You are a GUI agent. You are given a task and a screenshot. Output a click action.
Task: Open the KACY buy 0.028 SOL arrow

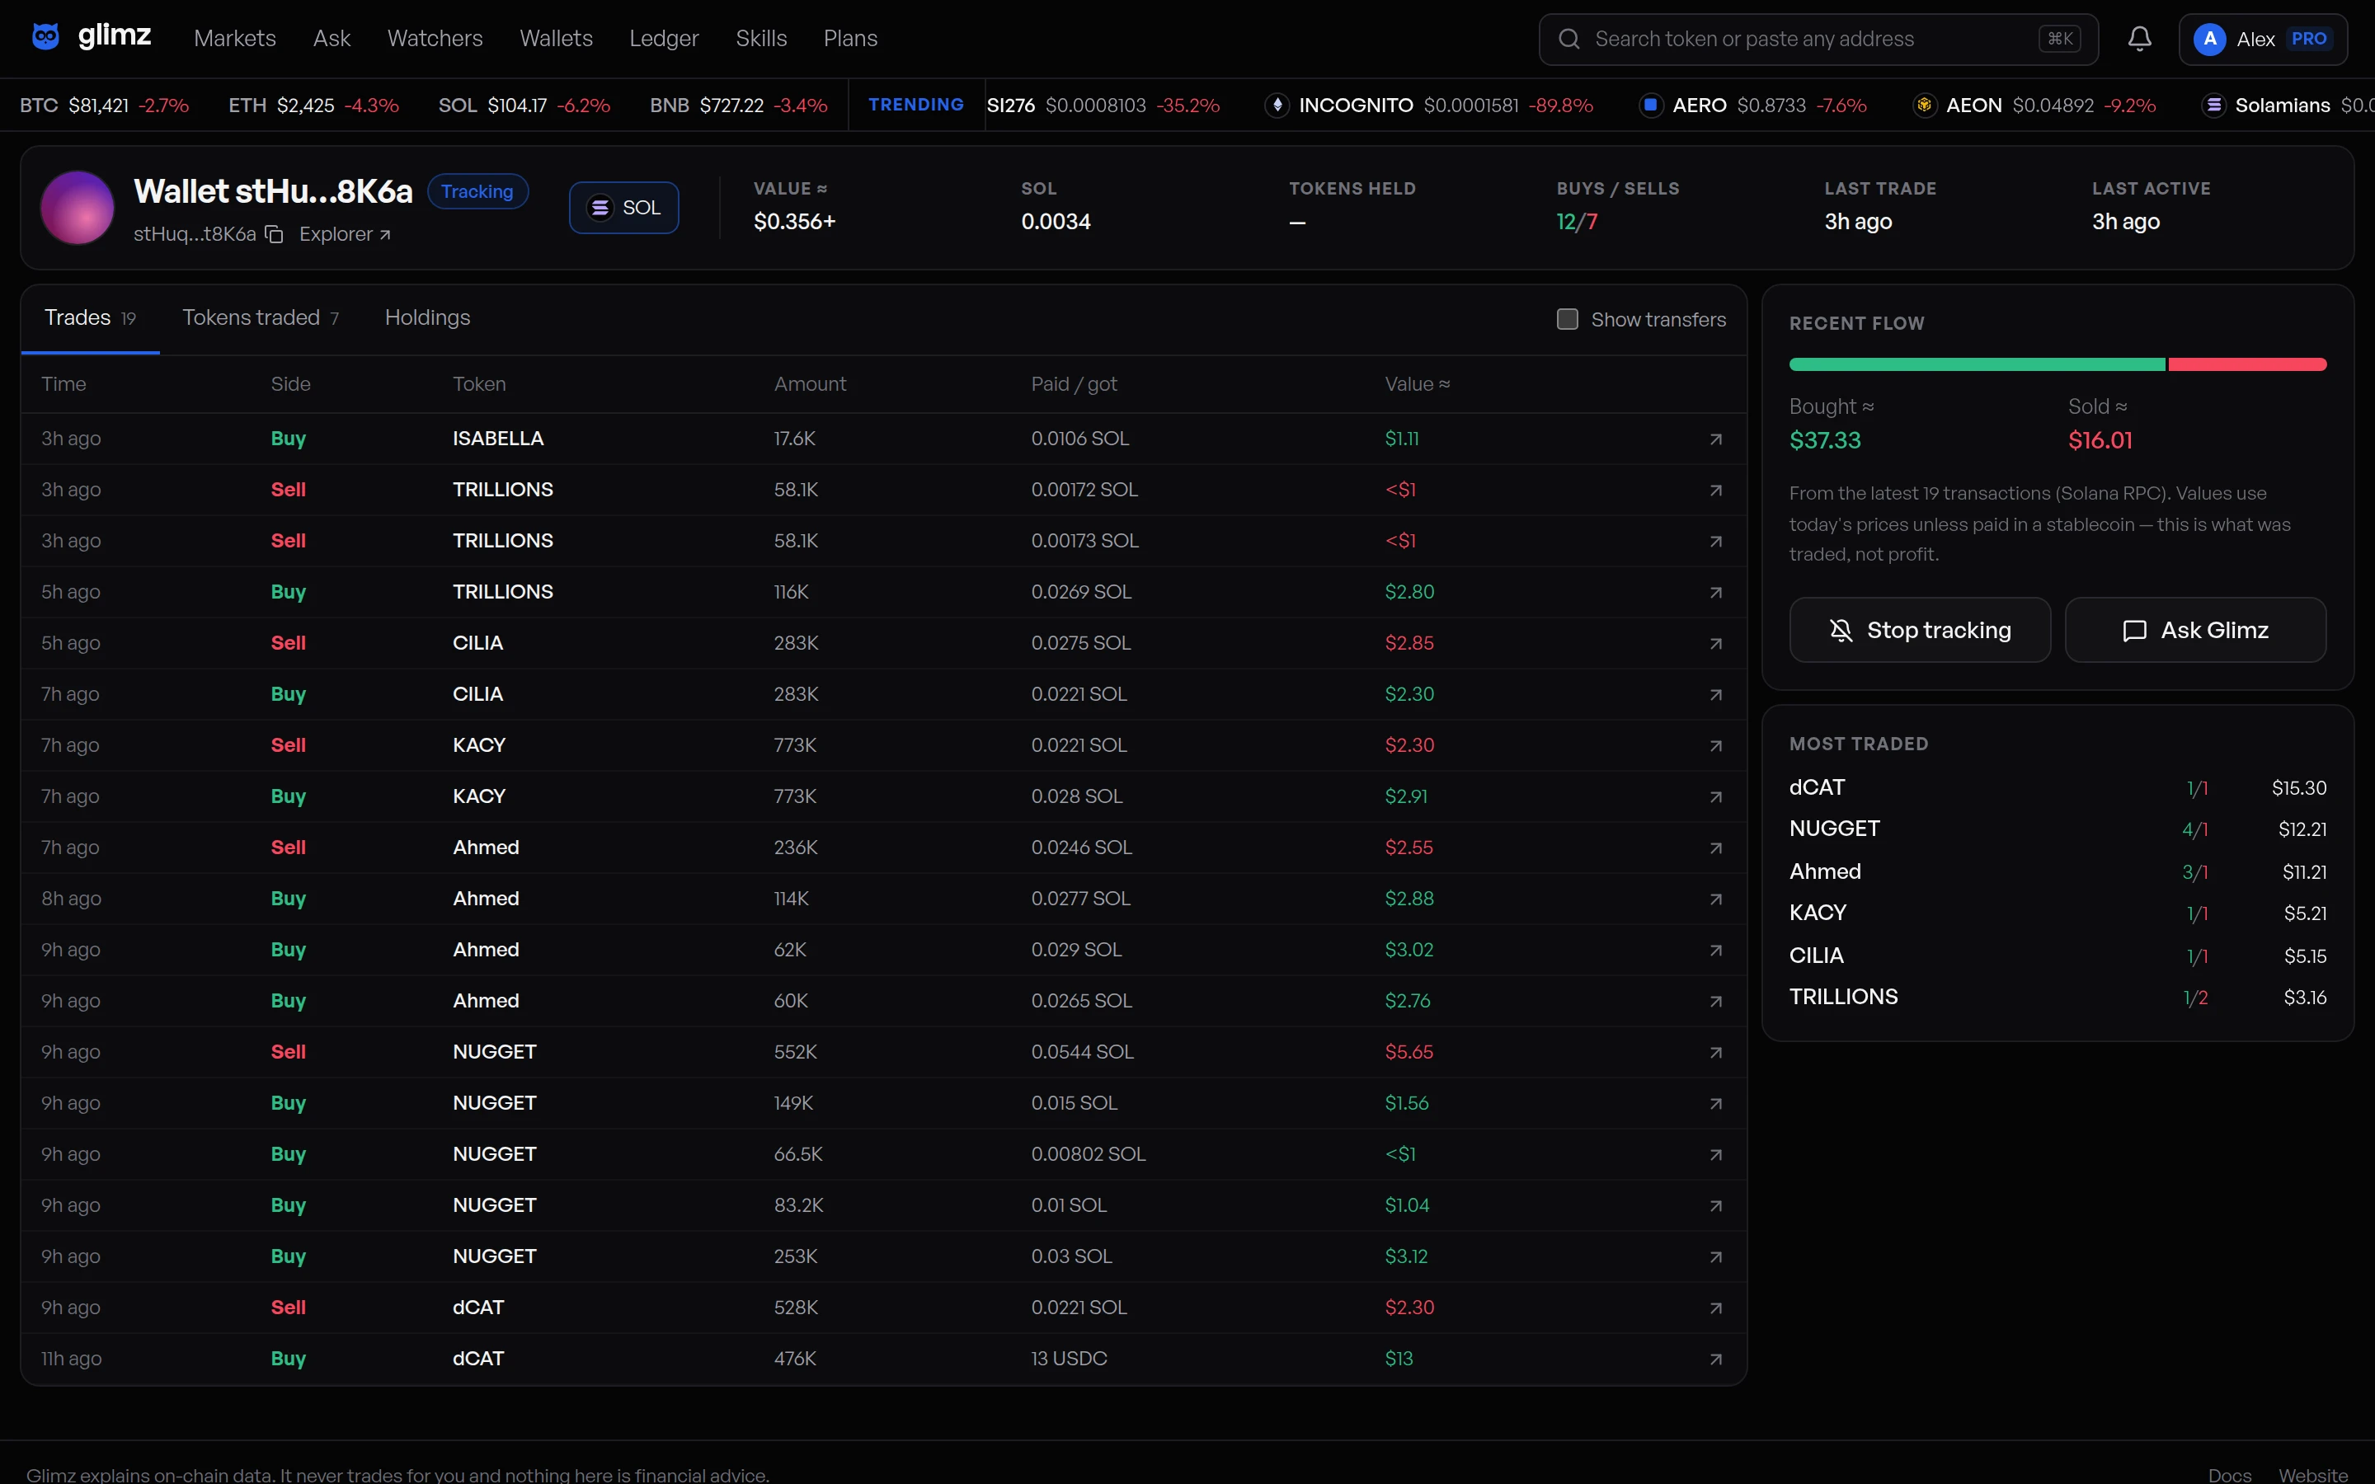(x=1715, y=796)
